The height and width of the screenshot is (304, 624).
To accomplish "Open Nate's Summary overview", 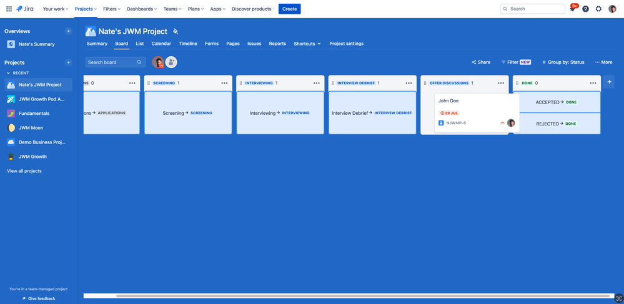I will (38, 44).
